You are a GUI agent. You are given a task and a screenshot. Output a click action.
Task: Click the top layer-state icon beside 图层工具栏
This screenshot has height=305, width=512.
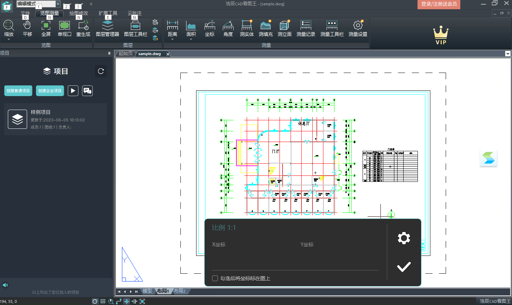coord(155,22)
